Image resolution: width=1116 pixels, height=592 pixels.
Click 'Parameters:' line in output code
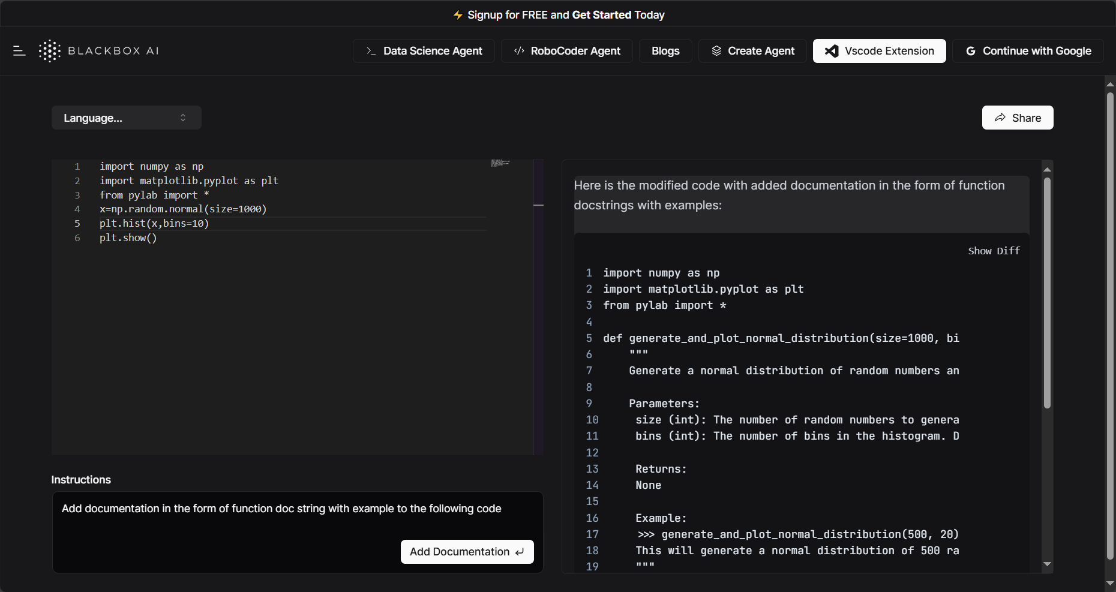(x=664, y=404)
